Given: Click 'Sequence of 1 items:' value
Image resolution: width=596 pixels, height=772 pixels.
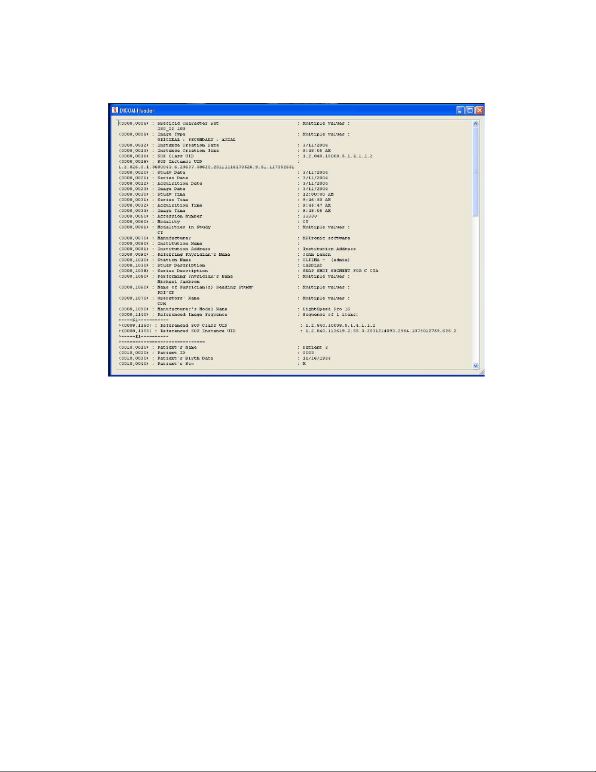Looking at the screenshot, I should coord(330,315).
